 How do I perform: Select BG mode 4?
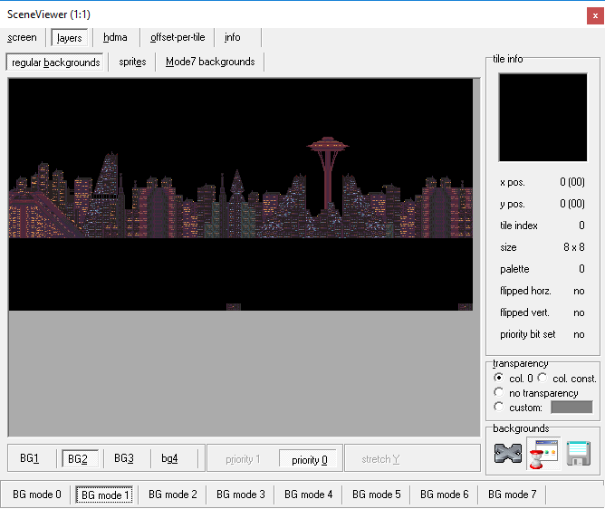pyautogui.click(x=309, y=495)
